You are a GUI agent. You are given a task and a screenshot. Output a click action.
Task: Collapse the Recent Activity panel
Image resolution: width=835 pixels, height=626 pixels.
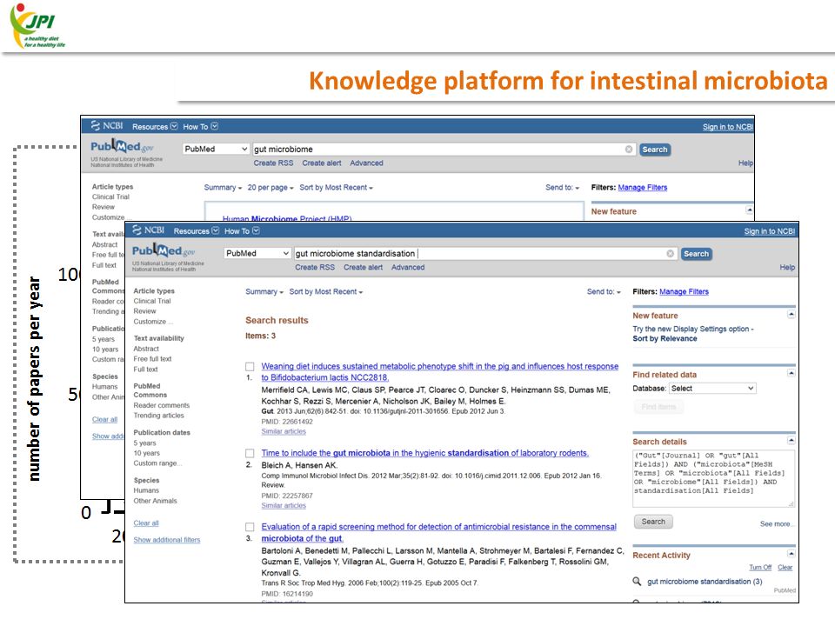pyautogui.click(x=791, y=554)
